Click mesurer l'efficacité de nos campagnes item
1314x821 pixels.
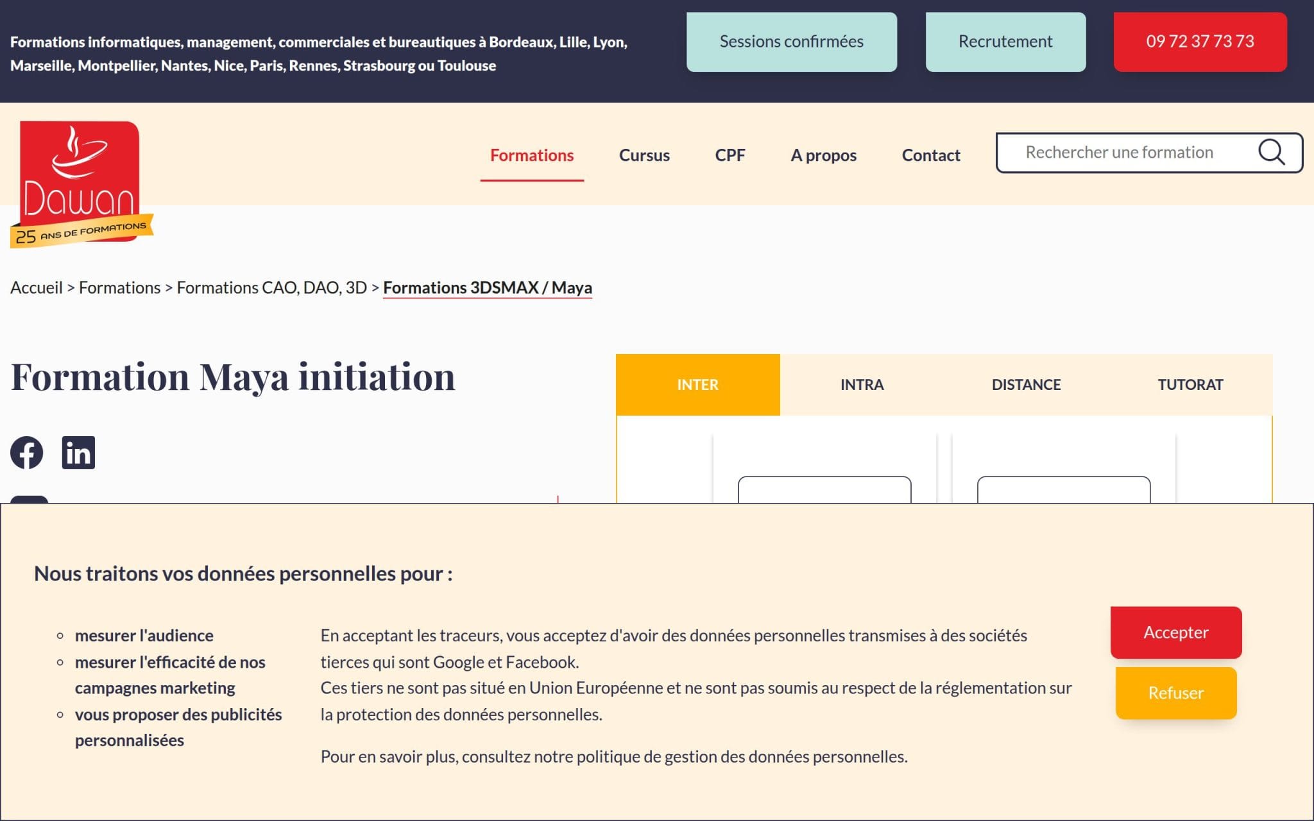pyautogui.click(x=170, y=675)
